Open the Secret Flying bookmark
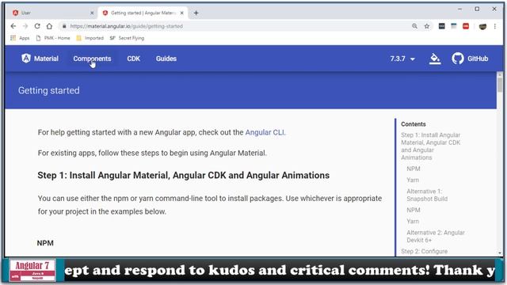Screen dimensions: 507x285 (127, 38)
